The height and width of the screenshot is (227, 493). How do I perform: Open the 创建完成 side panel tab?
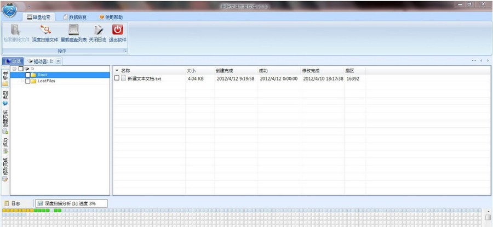coord(5,122)
